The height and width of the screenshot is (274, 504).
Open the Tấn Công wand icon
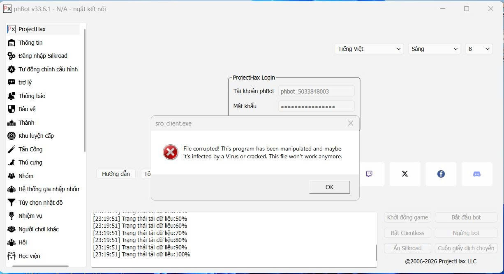(x=12, y=149)
